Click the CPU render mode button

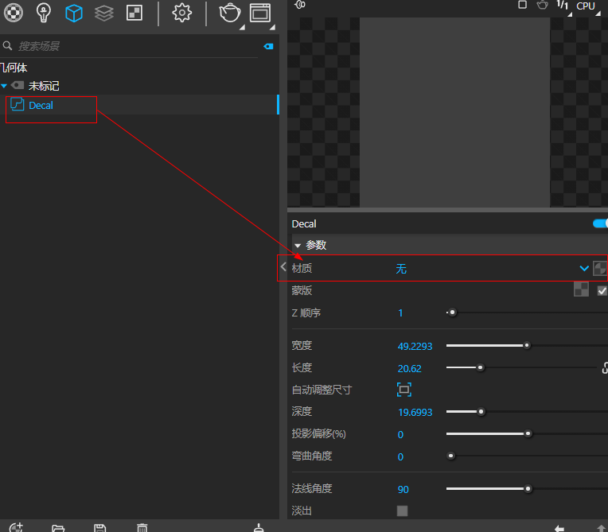point(586,6)
